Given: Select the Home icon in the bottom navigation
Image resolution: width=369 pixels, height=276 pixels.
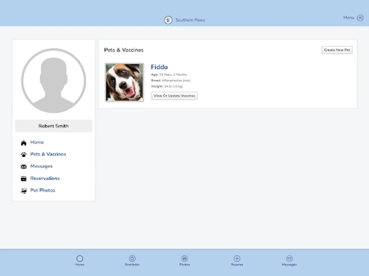Looking at the screenshot, I should (80, 259).
